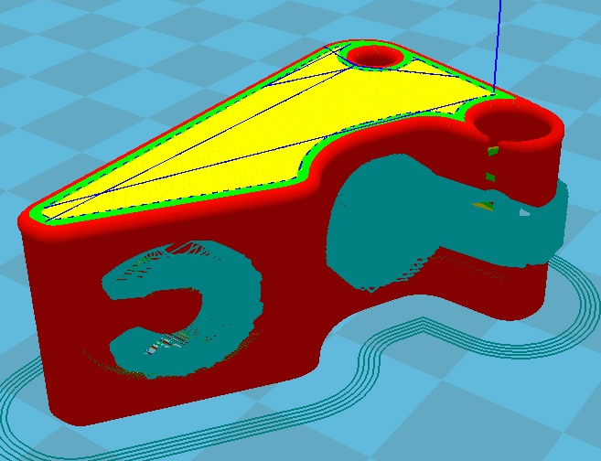Click the small round hole atop the model
The width and height of the screenshot is (601, 461).
point(375,57)
